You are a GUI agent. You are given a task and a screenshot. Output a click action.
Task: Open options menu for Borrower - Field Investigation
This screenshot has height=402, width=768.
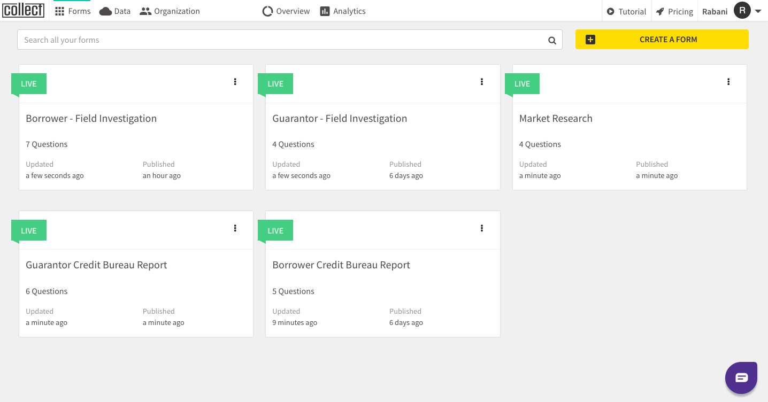(x=235, y=82)
